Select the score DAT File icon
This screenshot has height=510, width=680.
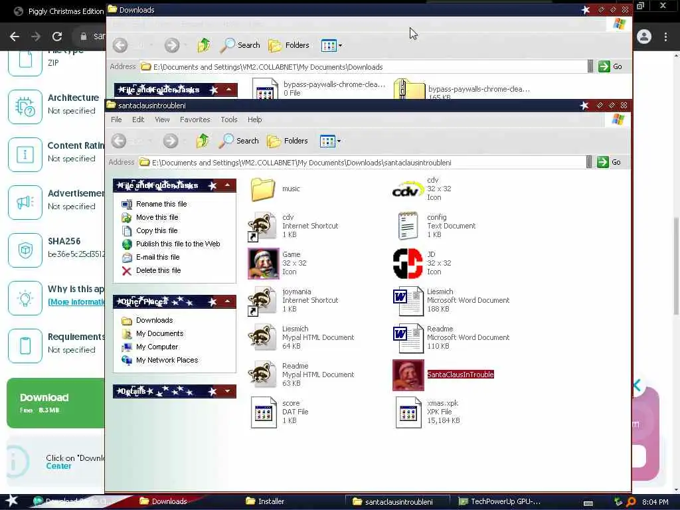(x=264, y=412)
